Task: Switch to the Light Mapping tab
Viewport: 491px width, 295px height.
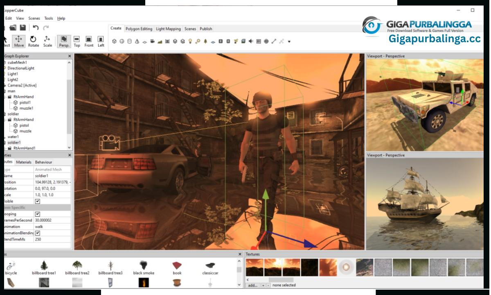Action: pos(168,29)
